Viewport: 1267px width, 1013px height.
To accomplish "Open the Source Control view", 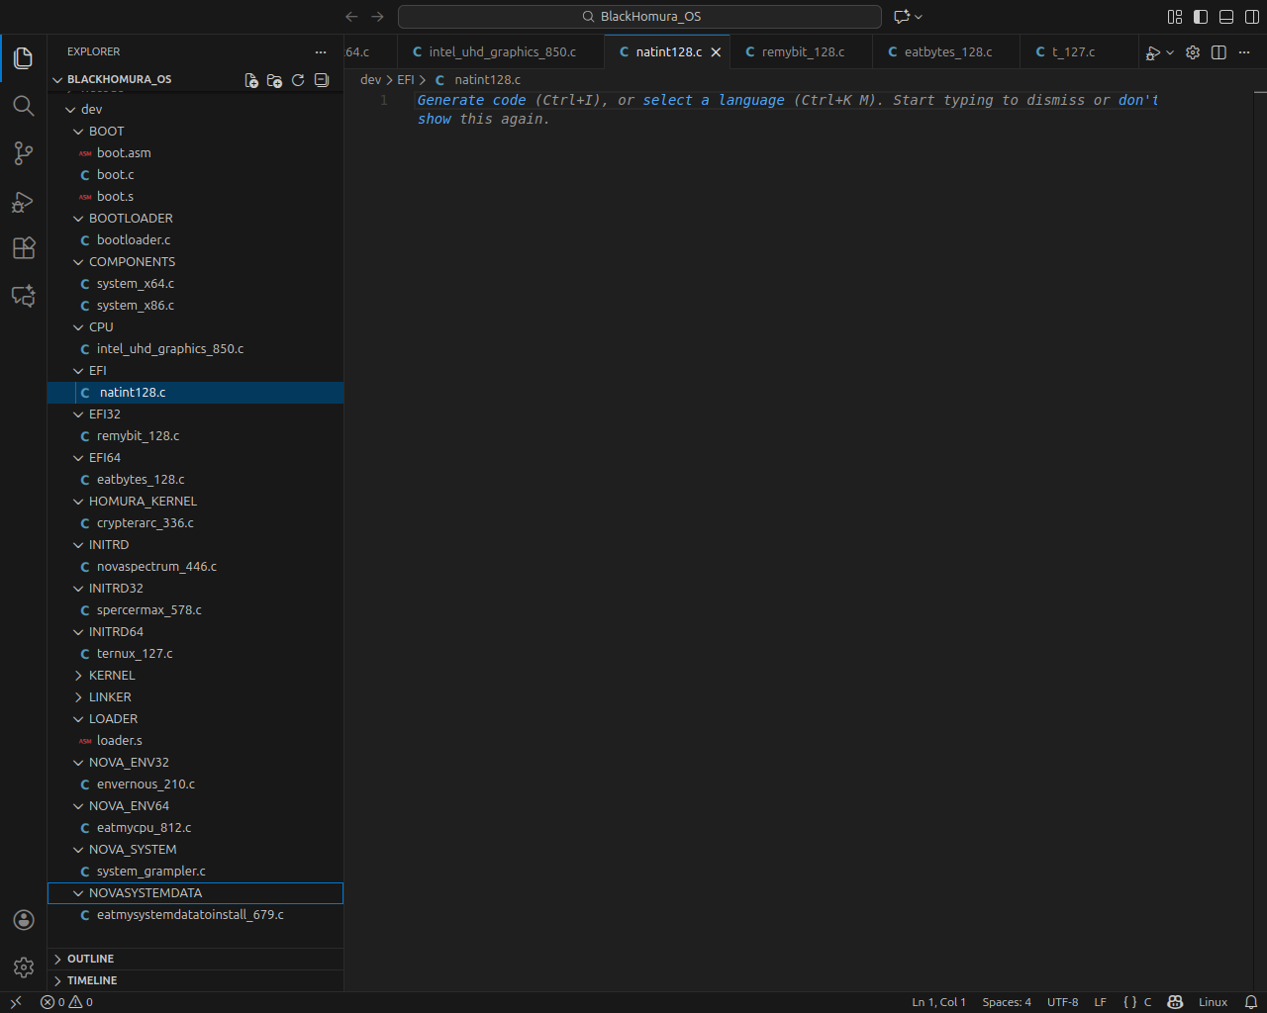I will point(24,153).
